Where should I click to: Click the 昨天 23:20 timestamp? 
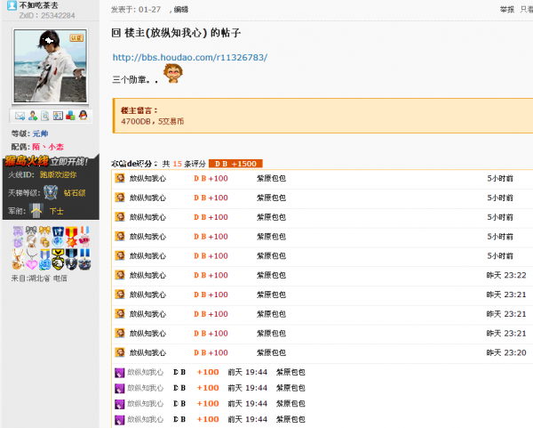coord(506,352)
